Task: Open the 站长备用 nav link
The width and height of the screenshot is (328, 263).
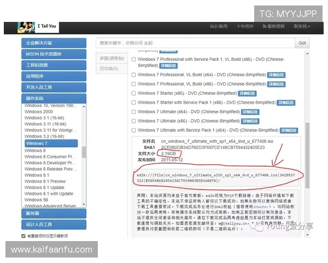Action: click(219, 26)
